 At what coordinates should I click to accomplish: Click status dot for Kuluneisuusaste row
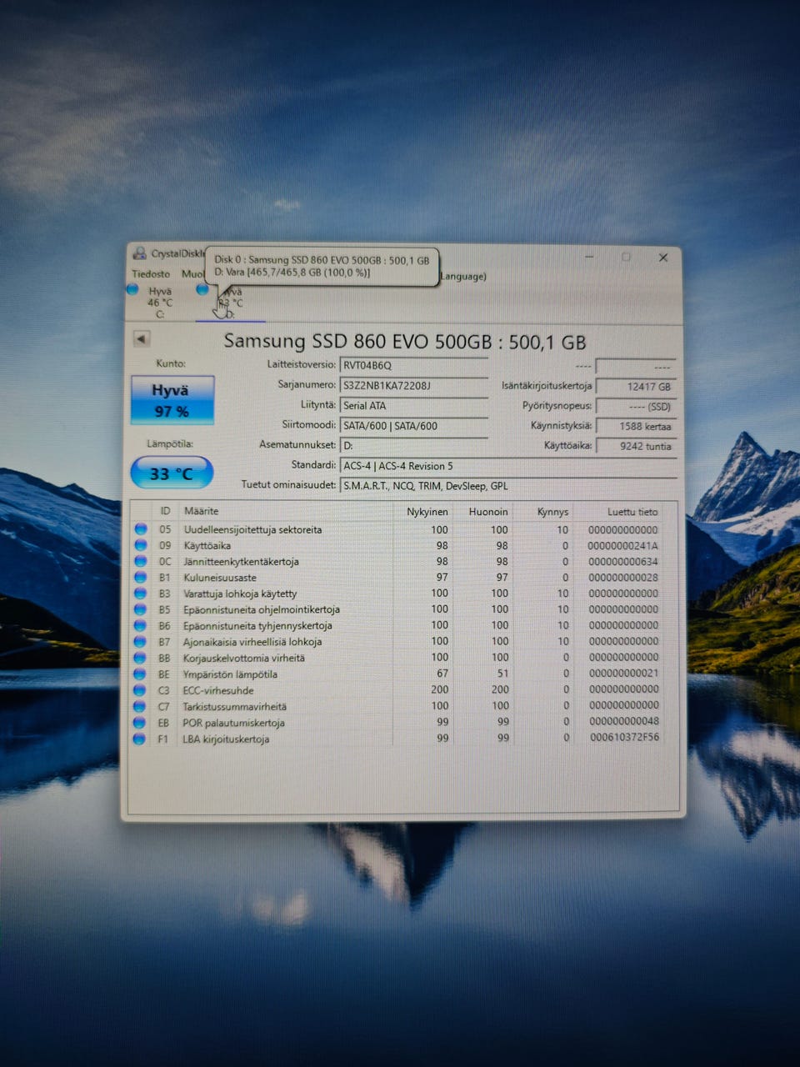coord(141,577)
